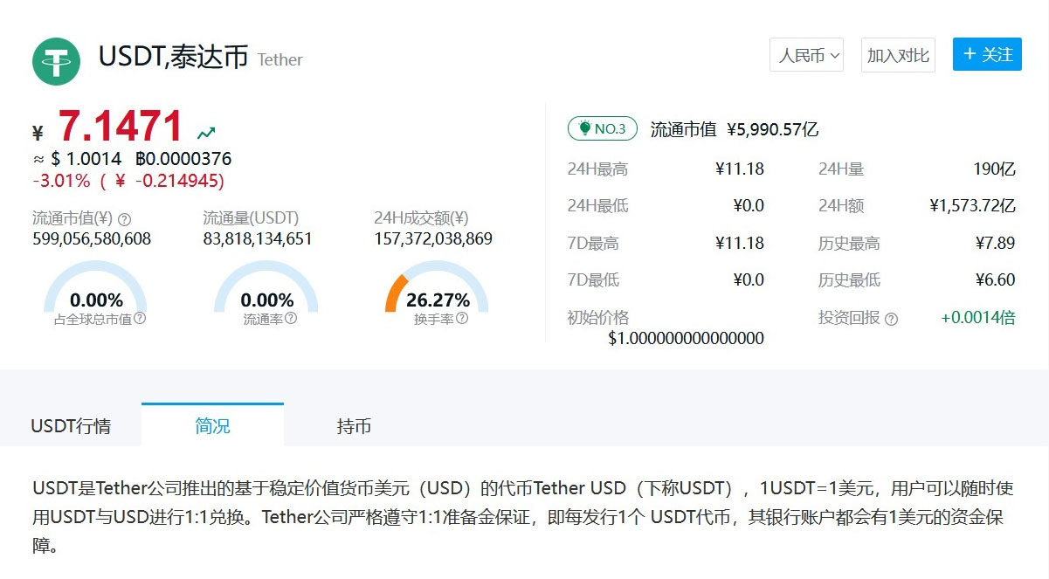This screenshot has width=1049, height=579.
Task: Click the 26.27% turnover rate gauge
Action: (437, 291)
